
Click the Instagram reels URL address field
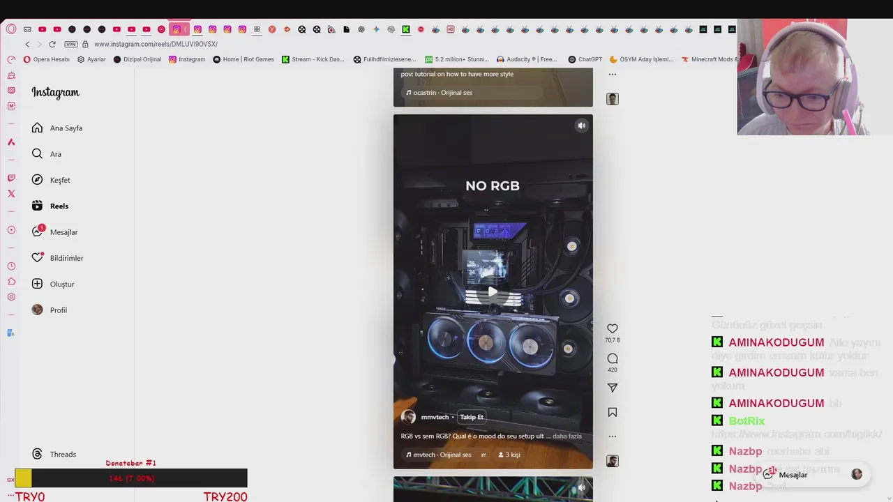(156, 44)
